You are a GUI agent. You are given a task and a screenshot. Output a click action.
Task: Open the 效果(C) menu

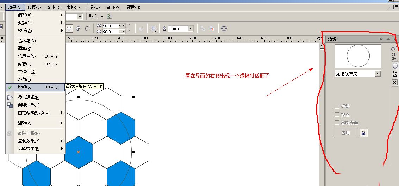15,7
